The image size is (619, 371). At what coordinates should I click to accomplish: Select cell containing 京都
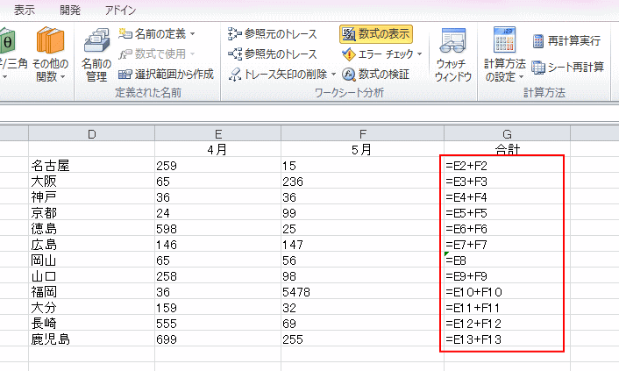(x=91, y=212)
